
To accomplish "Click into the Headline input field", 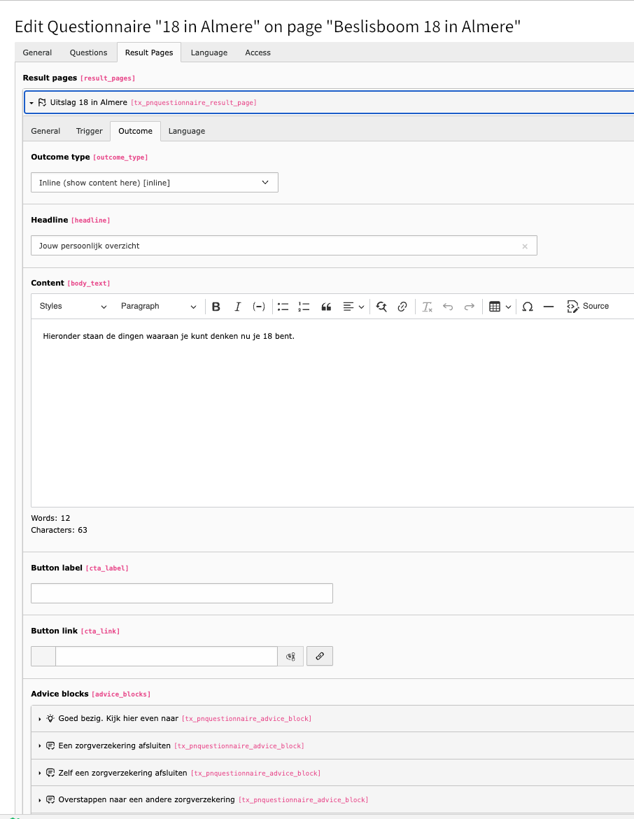I will tap(283, 246).
